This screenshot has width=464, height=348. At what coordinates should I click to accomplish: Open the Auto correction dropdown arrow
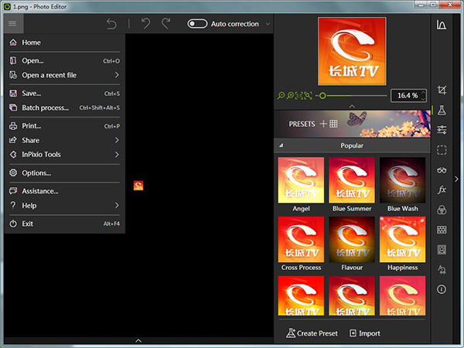pos(268,24)
